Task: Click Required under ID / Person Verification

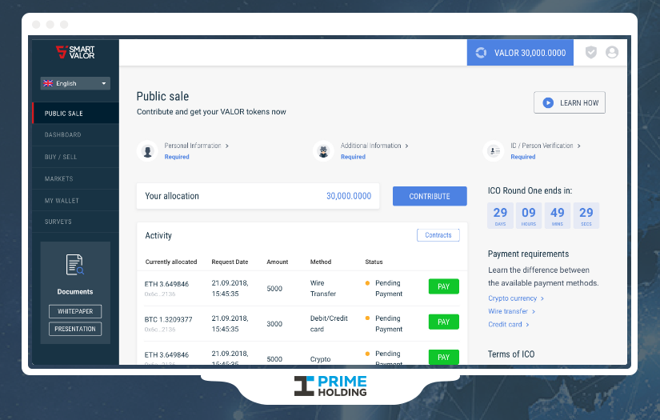Action: point(523,157)
